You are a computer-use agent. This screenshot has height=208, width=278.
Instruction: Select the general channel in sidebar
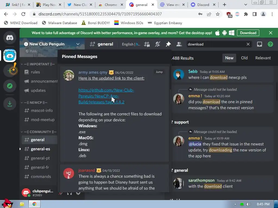pos(40,140)
